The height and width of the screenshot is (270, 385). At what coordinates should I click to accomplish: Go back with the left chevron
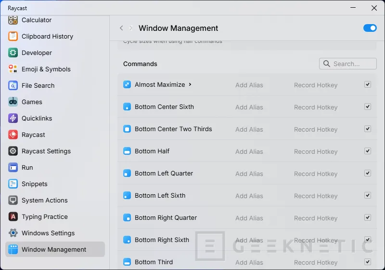click(121, 28)
